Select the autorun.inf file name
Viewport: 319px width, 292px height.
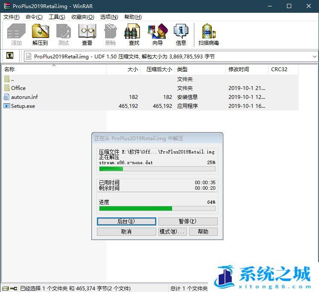pyautogui.click(x=24, y=97)
